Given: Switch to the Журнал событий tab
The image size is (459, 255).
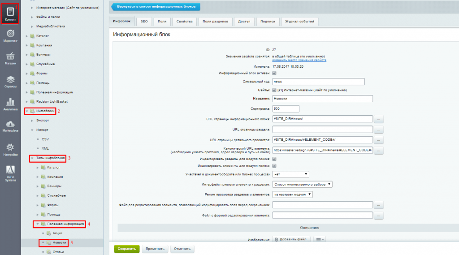Looking at the screenshot, I should click(x=299, y=21).
